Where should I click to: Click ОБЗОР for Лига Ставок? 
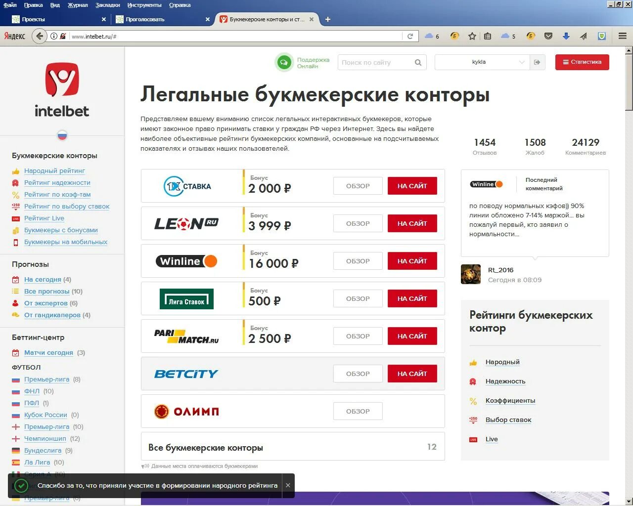358,298
